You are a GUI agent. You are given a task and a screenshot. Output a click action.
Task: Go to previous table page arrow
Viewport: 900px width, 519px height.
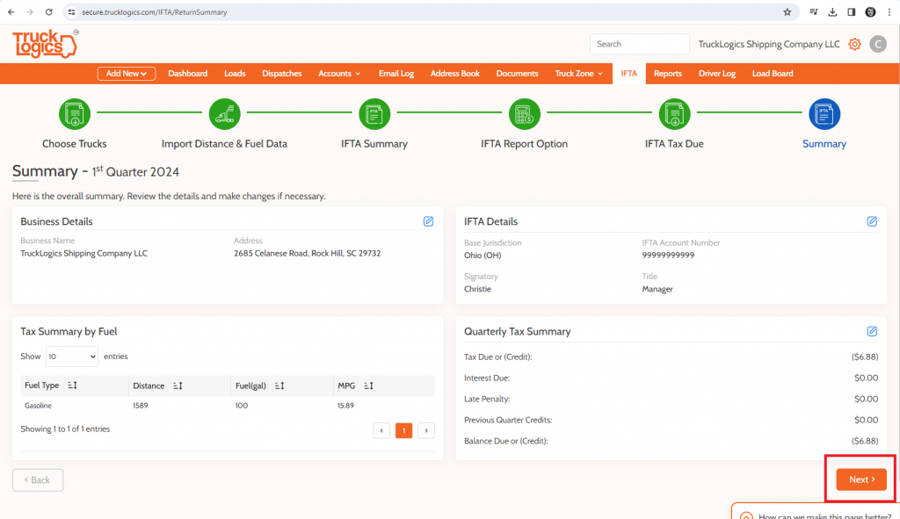381,430
